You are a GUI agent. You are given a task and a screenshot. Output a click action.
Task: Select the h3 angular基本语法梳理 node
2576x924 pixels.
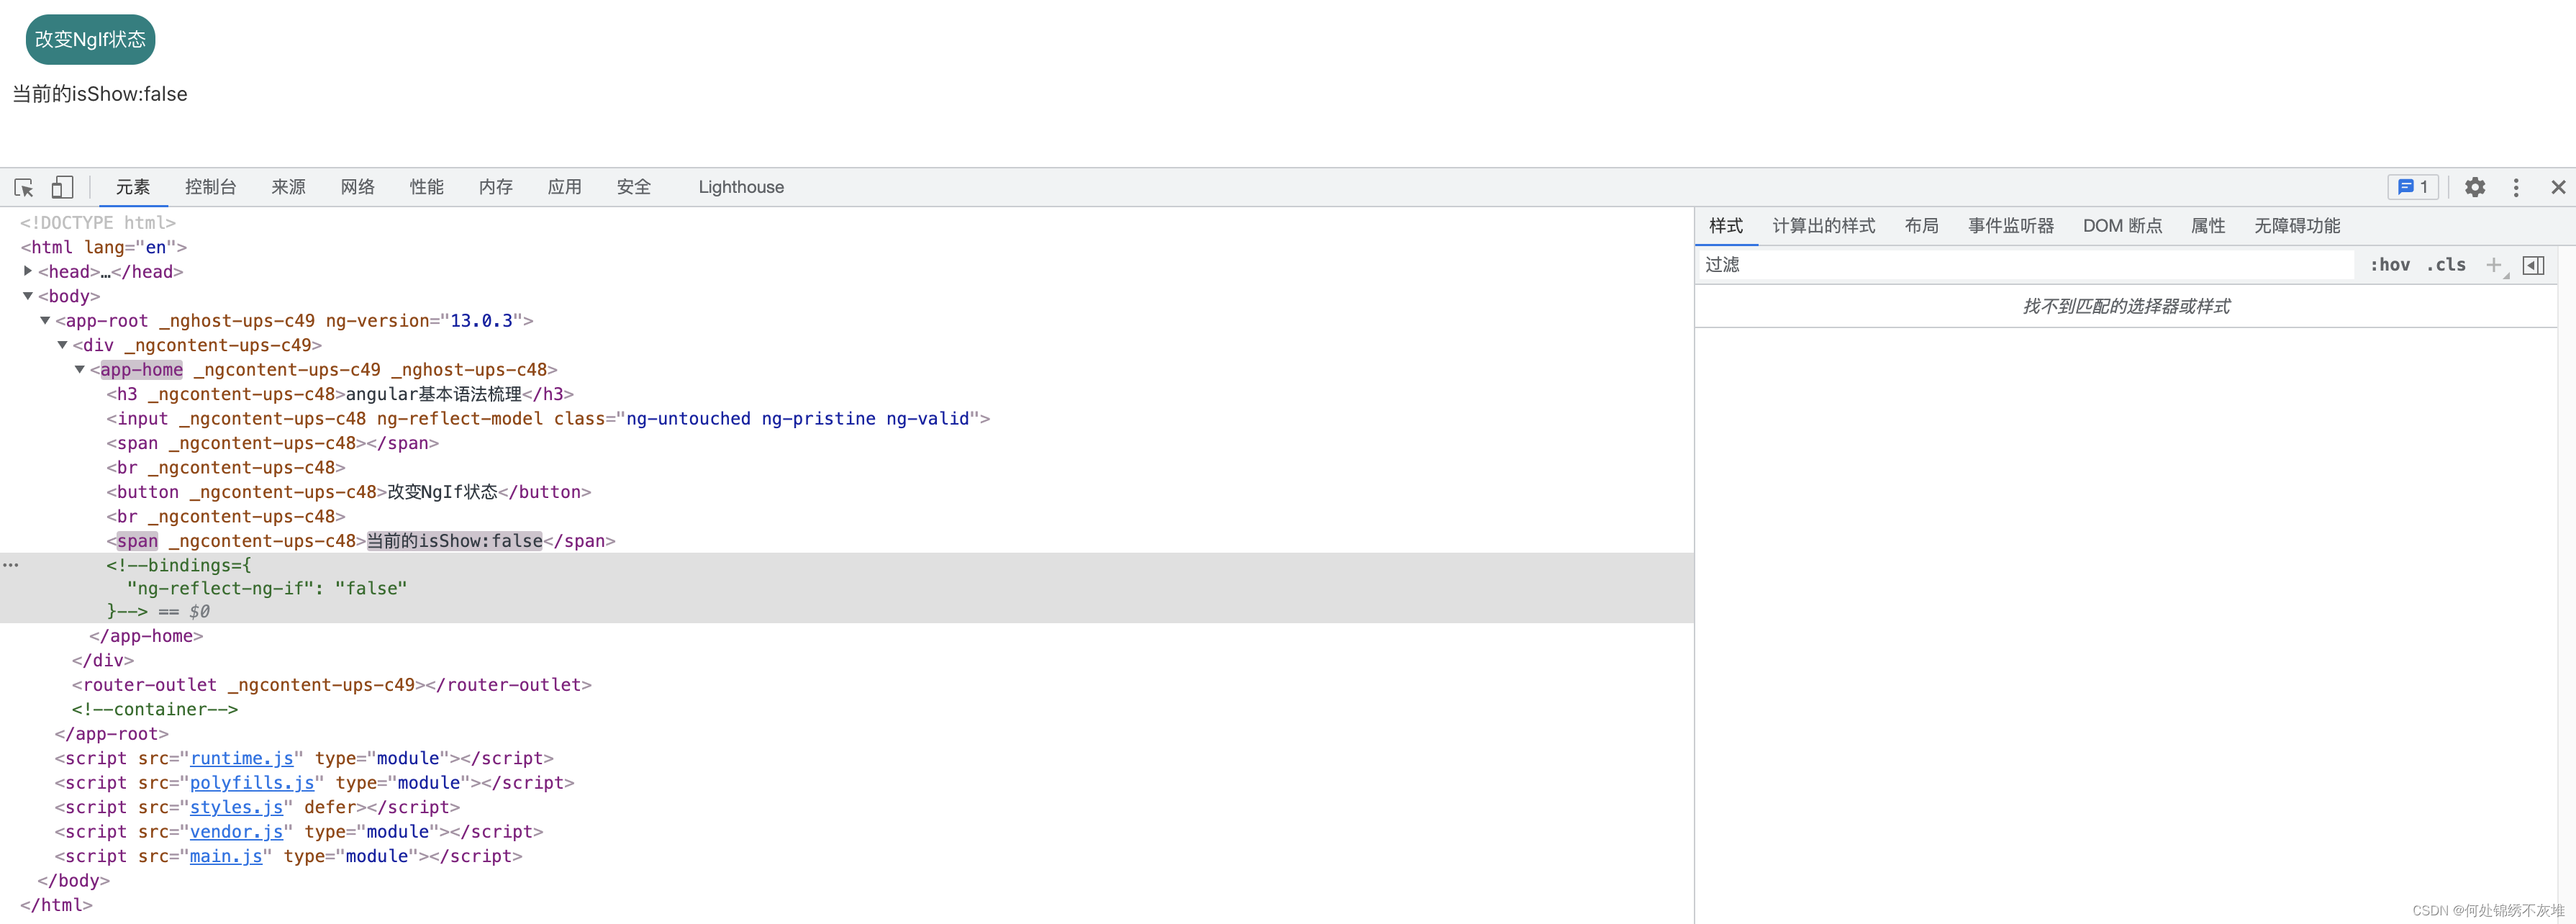(x=340, y=394)
